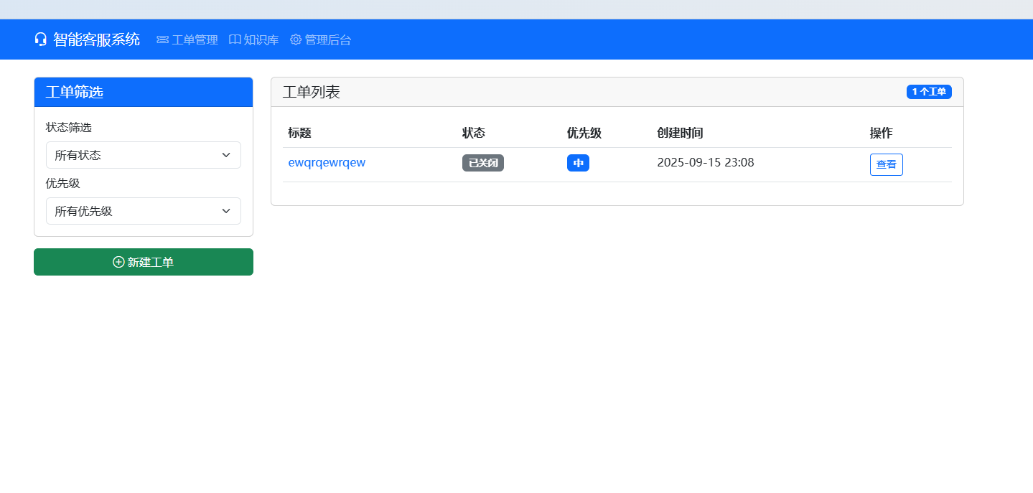1033x493 pixels.
Task: Open the ewqrqewrqew ticket link
Action: (x=327, y=163)
